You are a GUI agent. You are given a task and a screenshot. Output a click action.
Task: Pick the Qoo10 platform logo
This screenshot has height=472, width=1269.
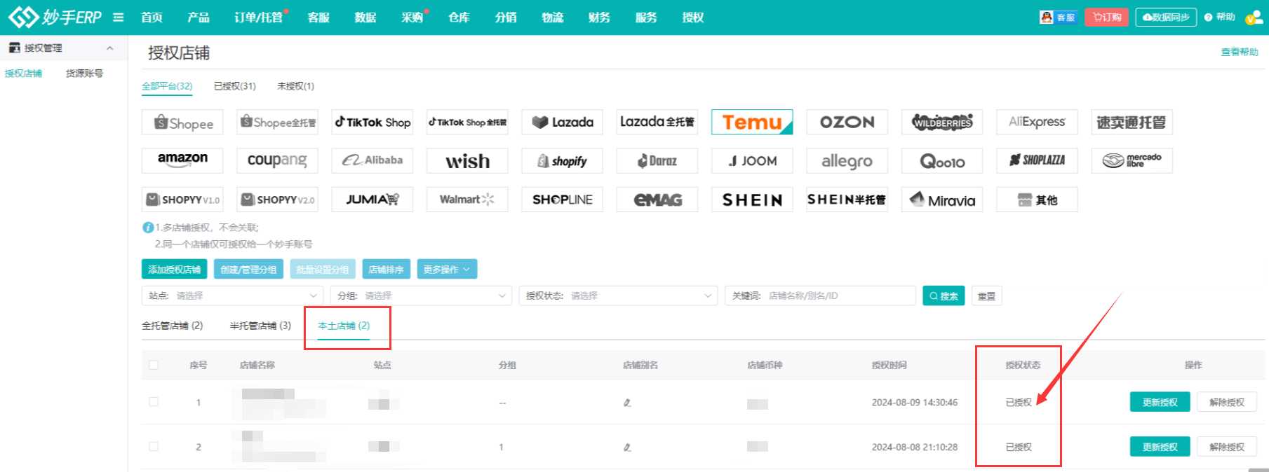(x=942, y=161)
